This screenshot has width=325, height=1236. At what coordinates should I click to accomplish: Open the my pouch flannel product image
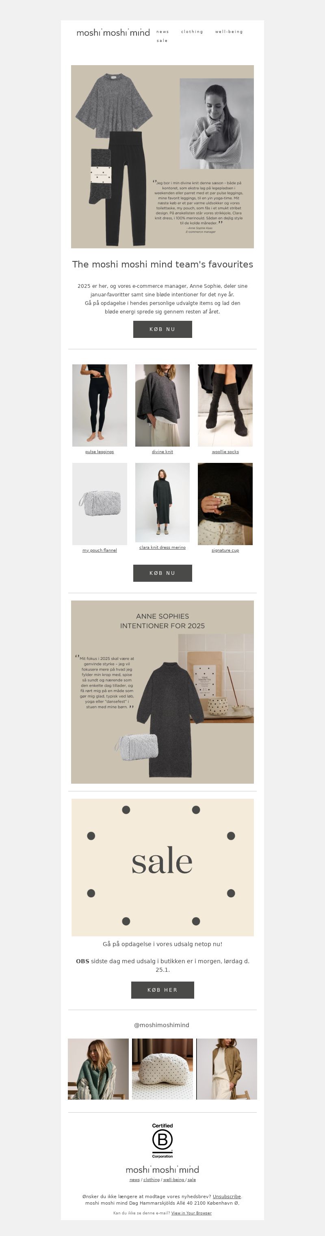pyautogui.click(x=100, y=504)
